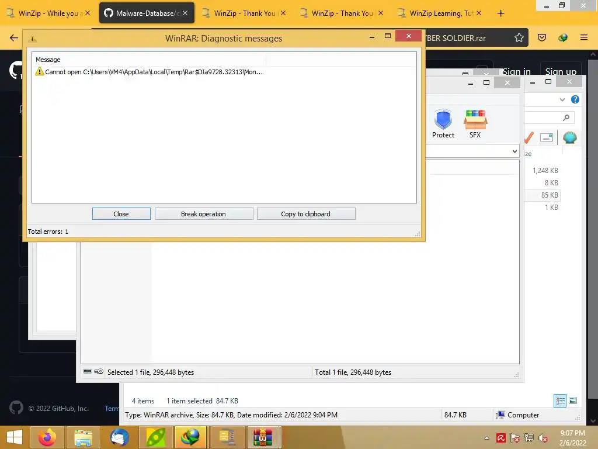Switch Explorer to details view icon
Viewport: 598px width, 449px height.
coord(559,400)
